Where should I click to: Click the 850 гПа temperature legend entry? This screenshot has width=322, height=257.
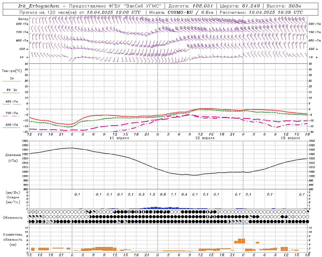tap(12, 102)
